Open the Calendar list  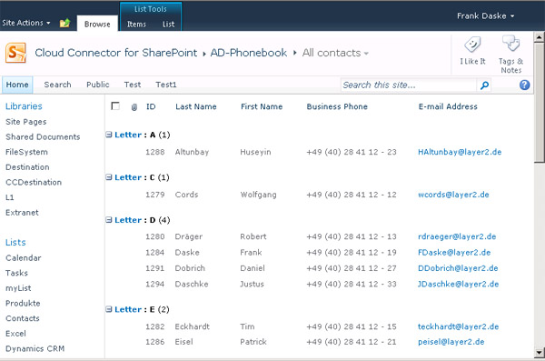coord(24,258)
